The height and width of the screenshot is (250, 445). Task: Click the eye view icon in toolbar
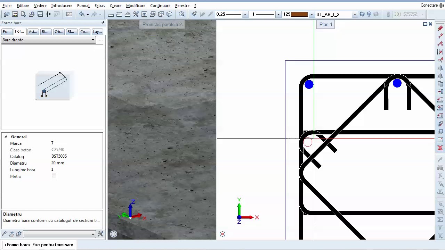click(144, 14)
